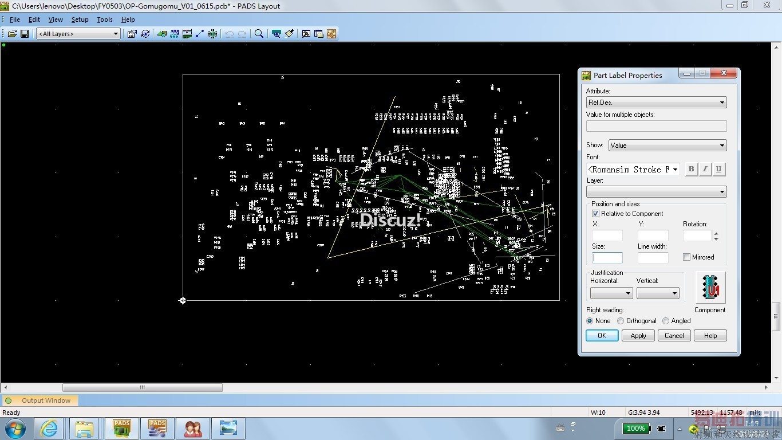Open the All Layers dropdown
782x440 pixels.
pos(78,34)
